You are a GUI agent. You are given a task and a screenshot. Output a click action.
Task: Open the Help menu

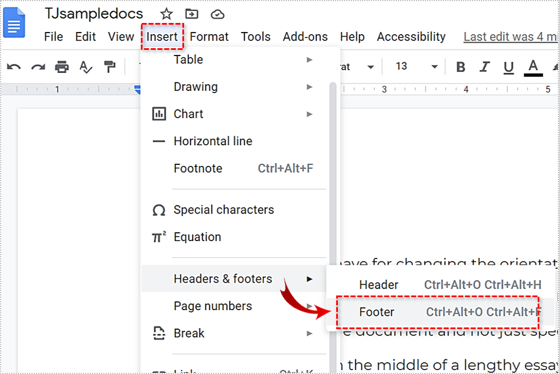pos(352,36)
